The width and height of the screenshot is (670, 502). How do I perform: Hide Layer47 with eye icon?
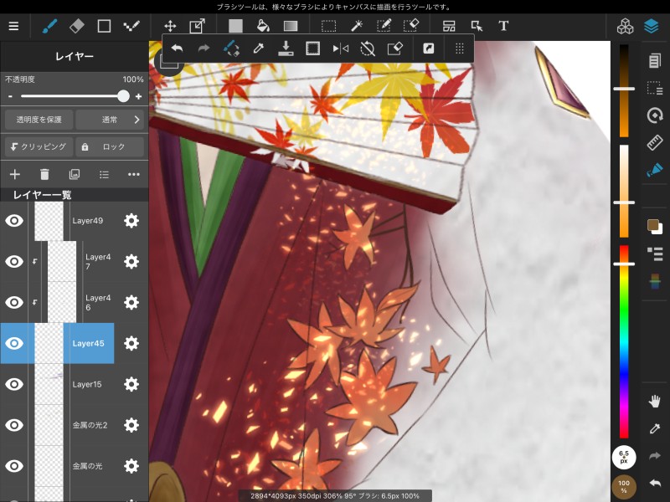(x=14, y=261)
